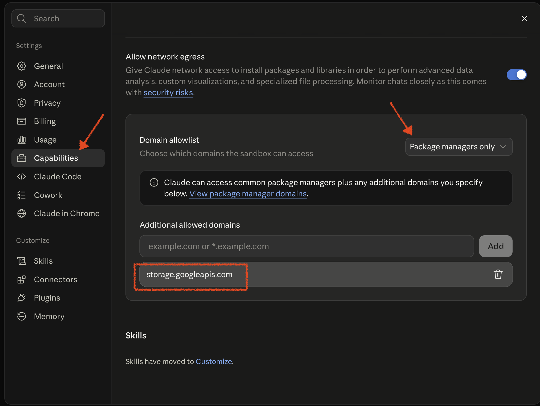Viewport: 540px width, 406px height.
Task: Click the Claude in Chrome globe icon
Action: coord(22,213)
